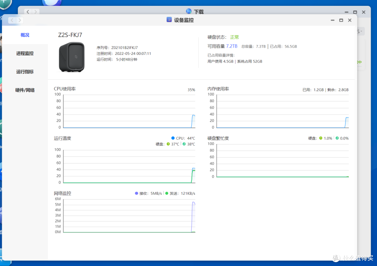Click the registration time 2022-05-24 00:07:11
This screenshot has height=266, width=377.
coord(133,53)
